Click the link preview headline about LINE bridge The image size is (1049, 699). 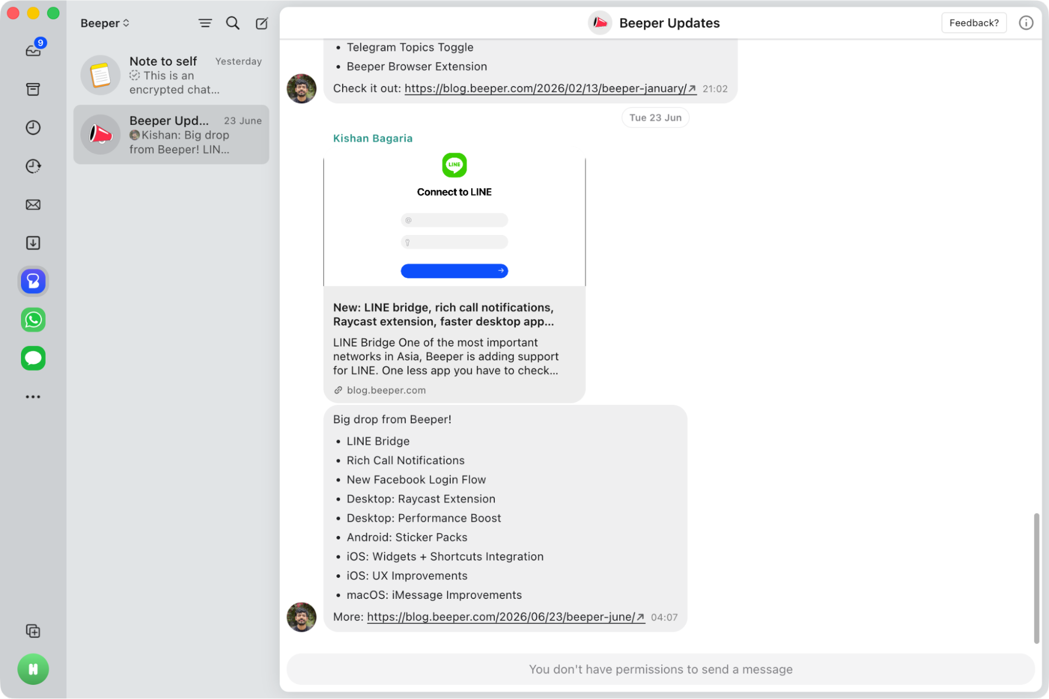tap(443, 315)
